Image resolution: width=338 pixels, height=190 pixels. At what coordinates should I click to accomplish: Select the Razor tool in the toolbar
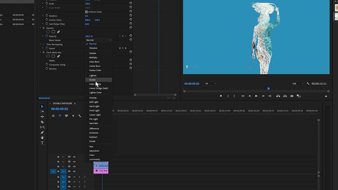[42, 122]
